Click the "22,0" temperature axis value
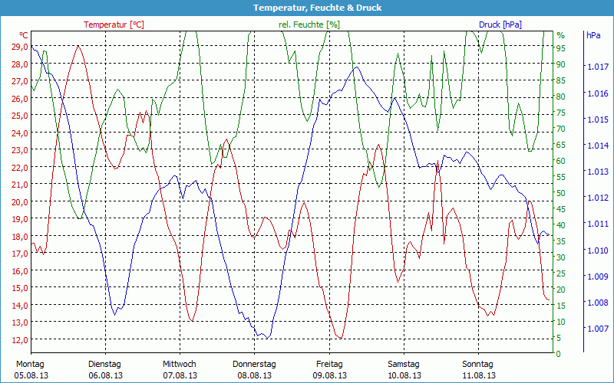This screenshot has width=614, height=383. (20, 167)
